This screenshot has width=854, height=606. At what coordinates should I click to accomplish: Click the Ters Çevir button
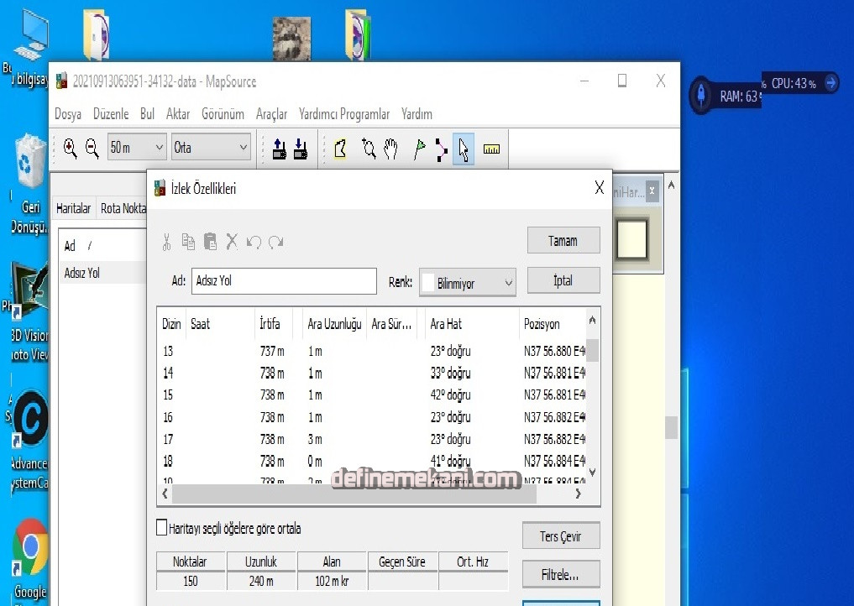tap(560, 536)
